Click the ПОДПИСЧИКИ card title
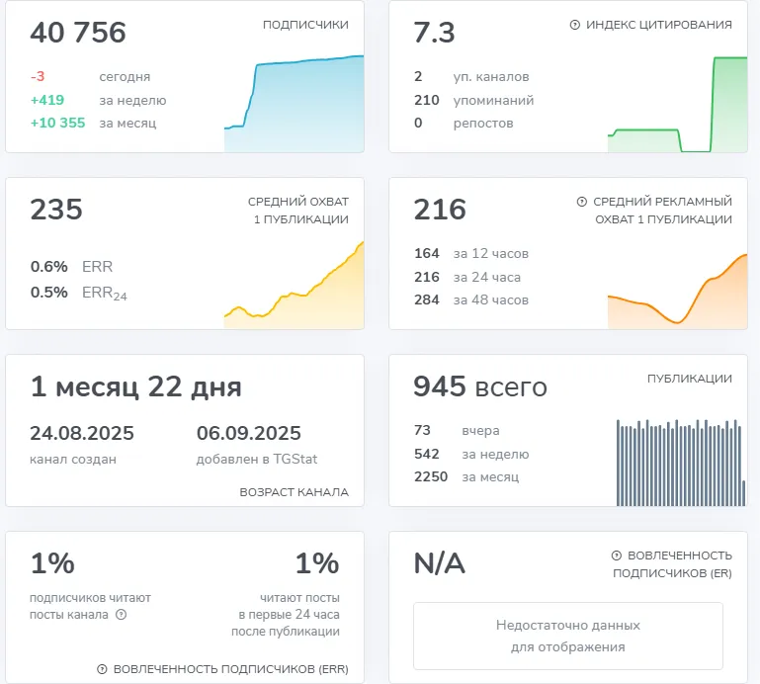Screen dimensions: 760x684 (305, 25)
